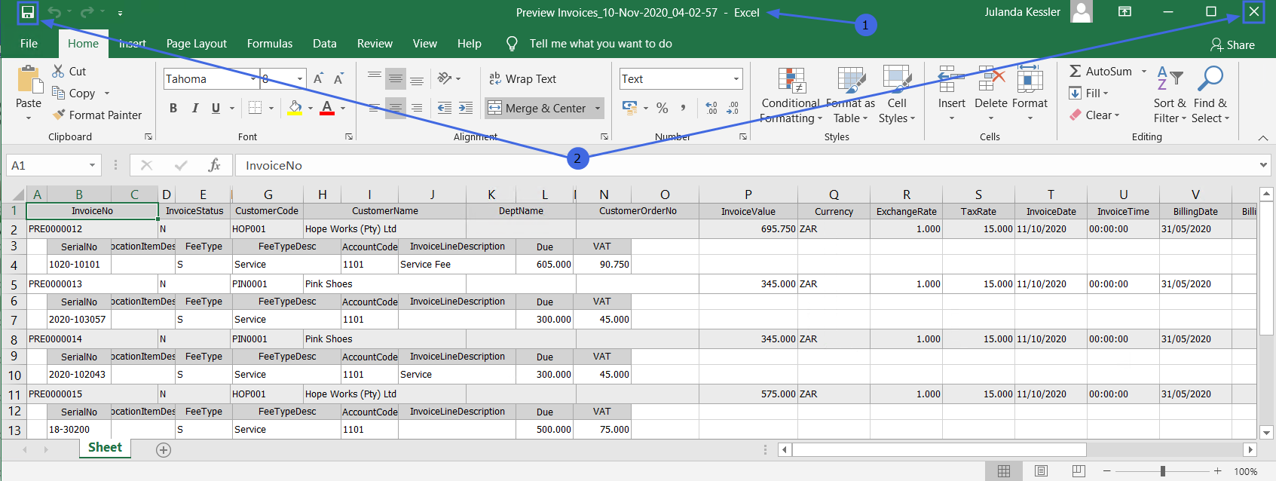Image resolution: width=1276 pixels, height=481 pixels.
Task: Toggle Bold formatting
Action: [x=173, y=108]
